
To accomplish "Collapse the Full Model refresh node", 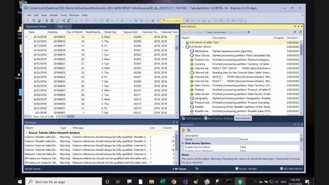I will [x=183, y=47].
